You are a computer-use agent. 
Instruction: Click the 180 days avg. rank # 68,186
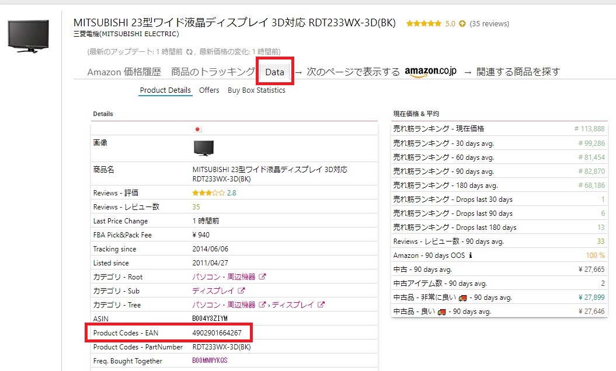591,185
